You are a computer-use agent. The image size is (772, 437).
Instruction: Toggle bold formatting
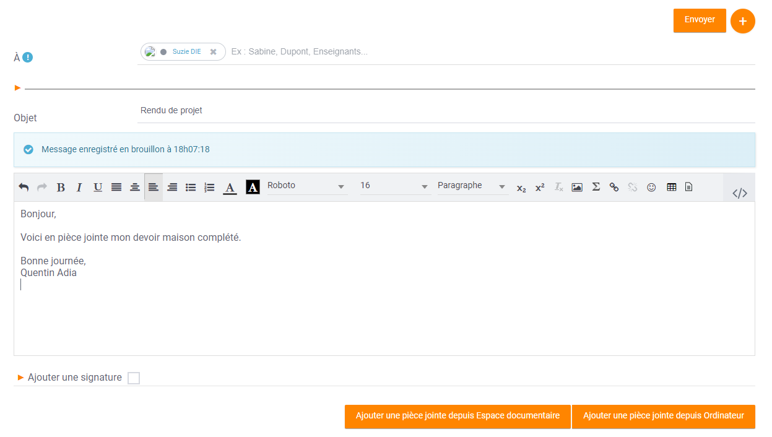(x=61, y=187)
